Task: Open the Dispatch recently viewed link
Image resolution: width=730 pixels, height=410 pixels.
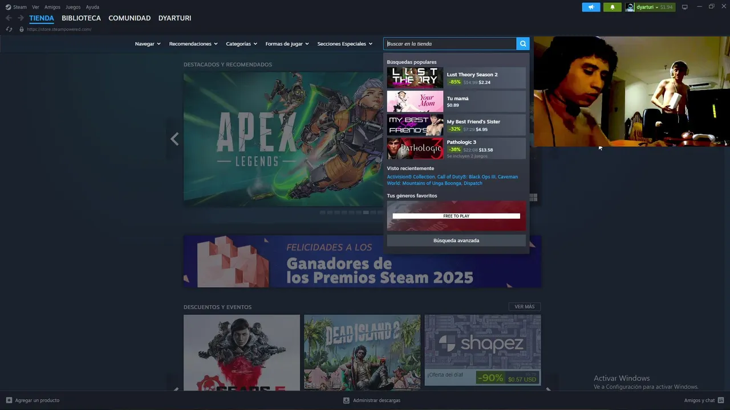Action: tap(473, 183)
